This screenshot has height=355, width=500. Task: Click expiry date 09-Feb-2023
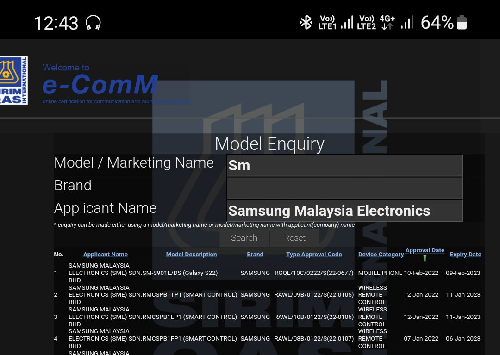coord(463,273)
